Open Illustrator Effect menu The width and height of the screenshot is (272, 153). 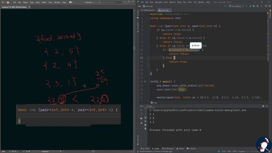pos(44,3)
